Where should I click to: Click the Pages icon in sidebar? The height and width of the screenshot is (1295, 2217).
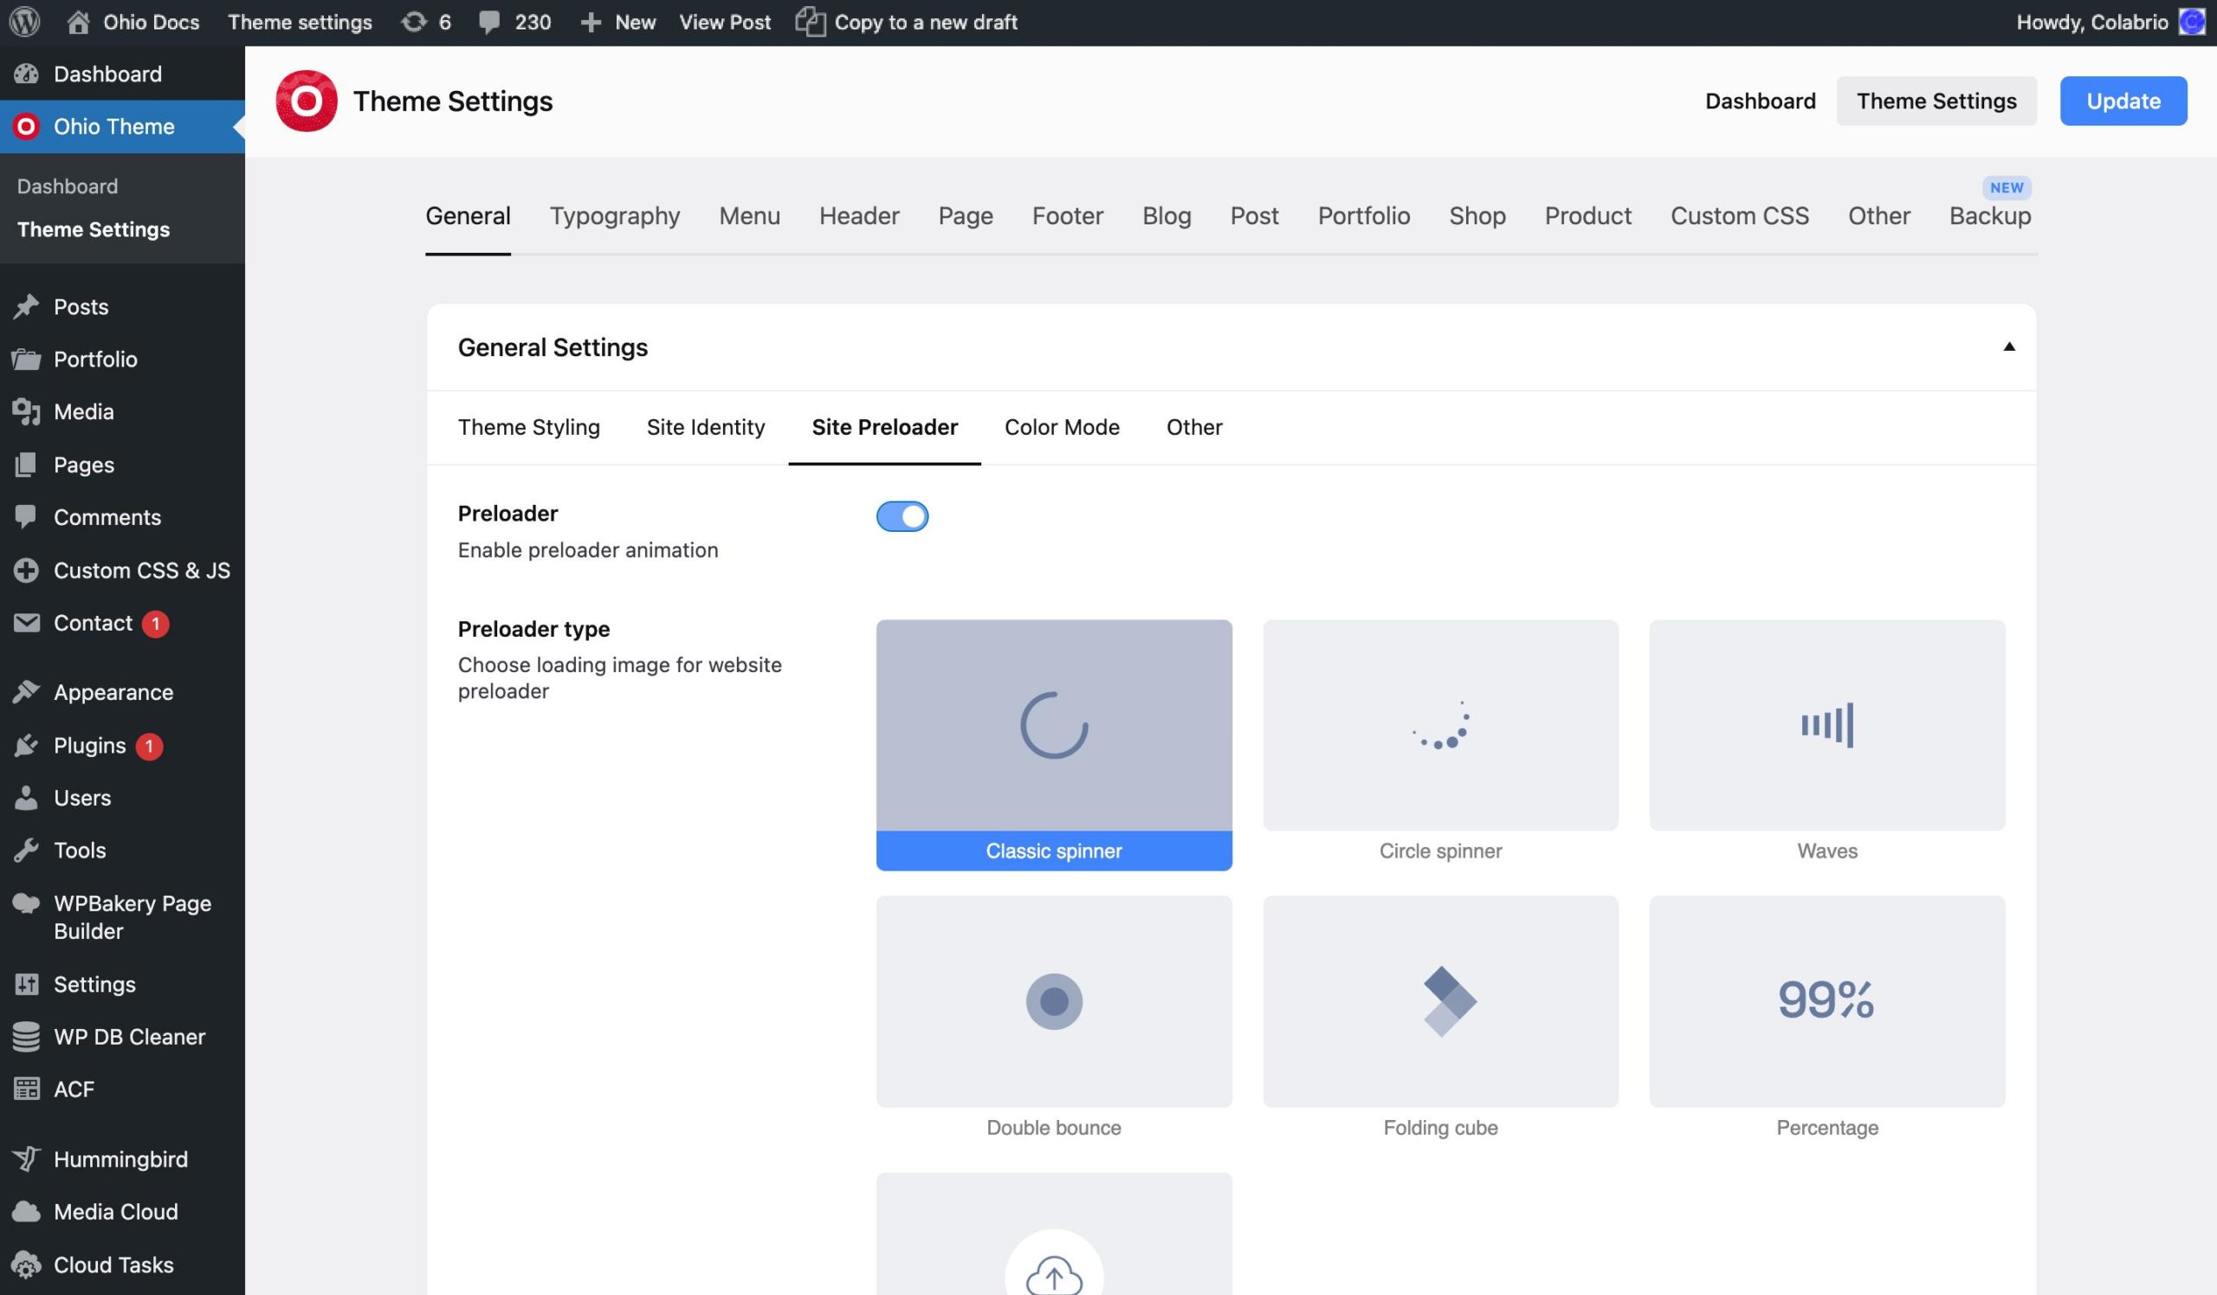click(26, 464)
